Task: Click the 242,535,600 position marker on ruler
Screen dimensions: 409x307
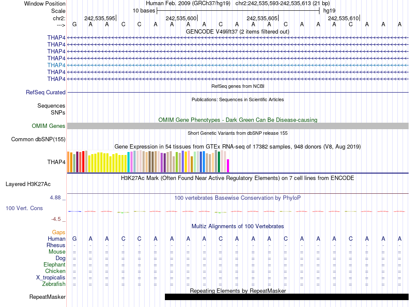Action: [181, 18]
